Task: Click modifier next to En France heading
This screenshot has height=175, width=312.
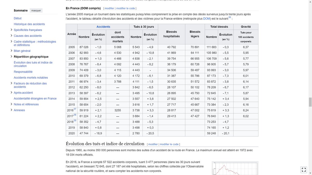Action: point(109,8)
